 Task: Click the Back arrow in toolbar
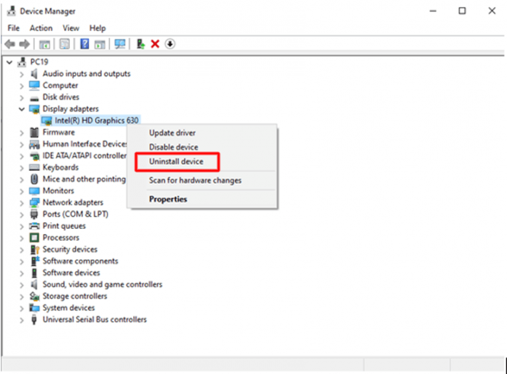[10, 44]
